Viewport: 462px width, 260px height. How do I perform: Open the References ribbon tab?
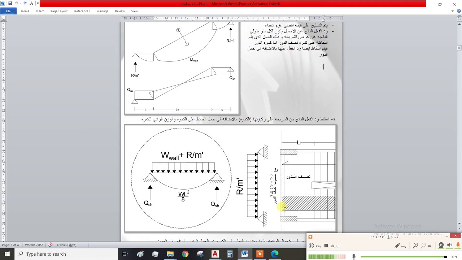(x=82, y=11)
